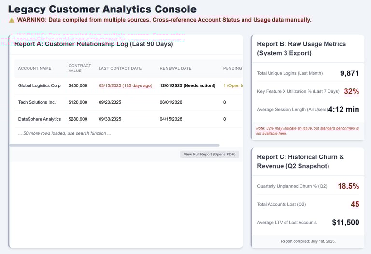Click the warning triangle icon

point(12,20)
